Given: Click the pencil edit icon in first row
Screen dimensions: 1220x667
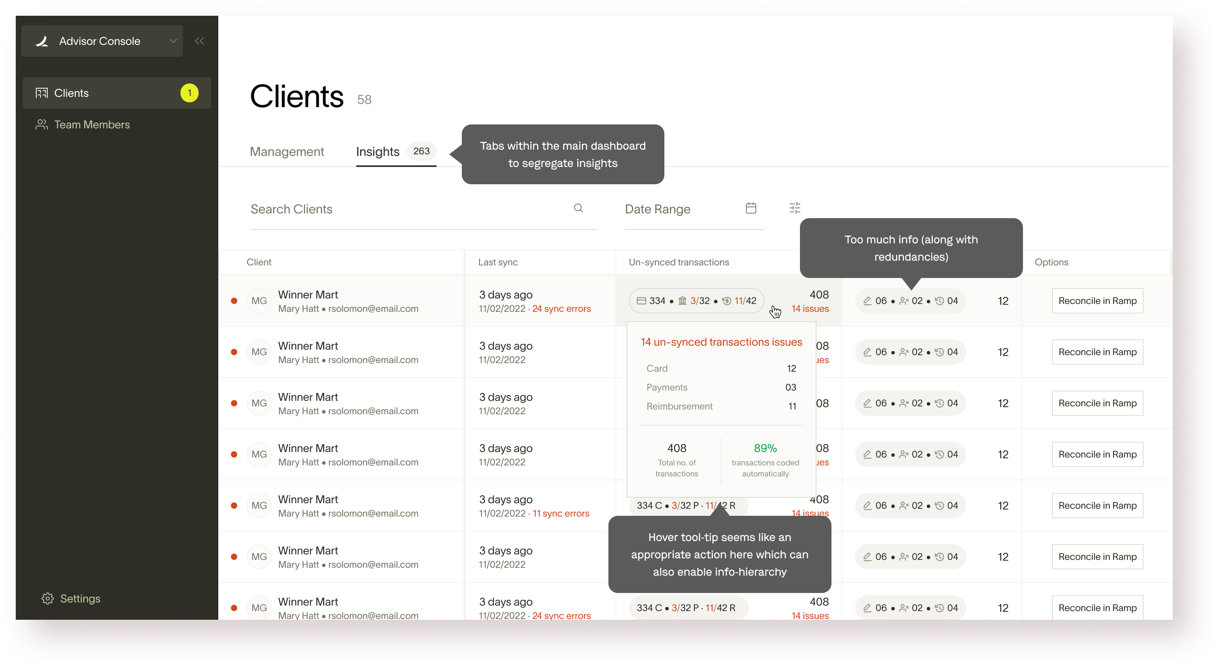Looking at the screenshot, I should point(867,301).
